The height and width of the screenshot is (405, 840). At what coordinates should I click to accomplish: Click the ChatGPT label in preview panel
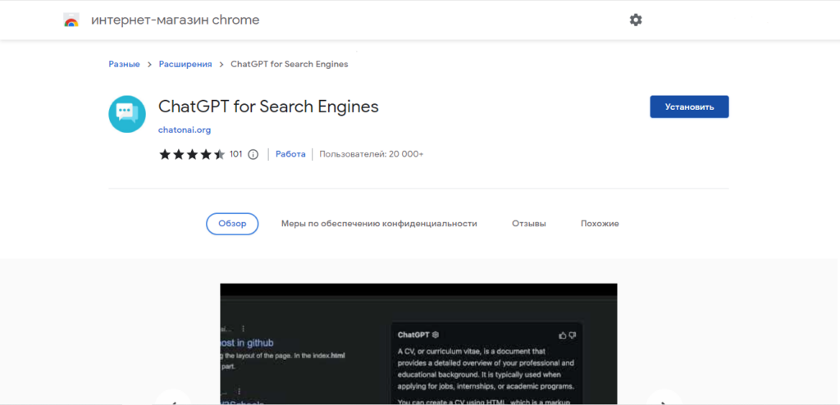click(x=413, y=334)
